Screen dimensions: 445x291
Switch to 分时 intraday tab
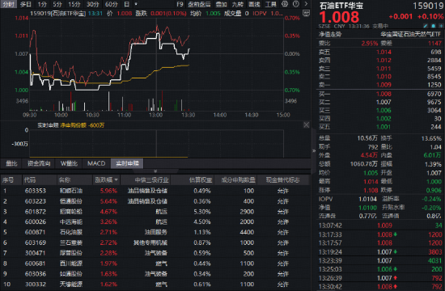pyautogui.click(x=9, y=4)
